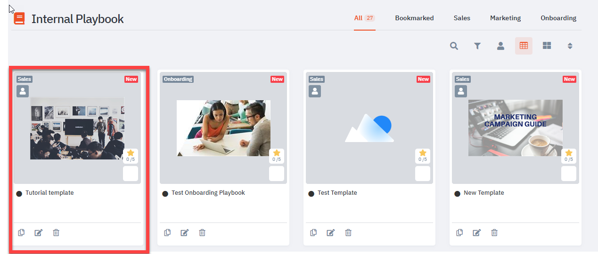Click the New badge on Test Template
The height and width of the screenshot is (254, 598).
(x=423, y=79)
